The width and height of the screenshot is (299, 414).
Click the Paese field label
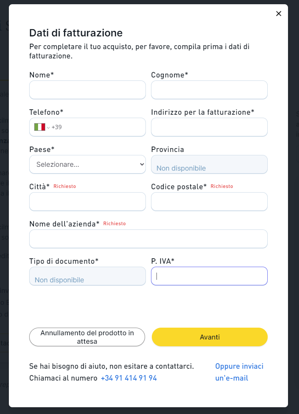coord(41,149)
